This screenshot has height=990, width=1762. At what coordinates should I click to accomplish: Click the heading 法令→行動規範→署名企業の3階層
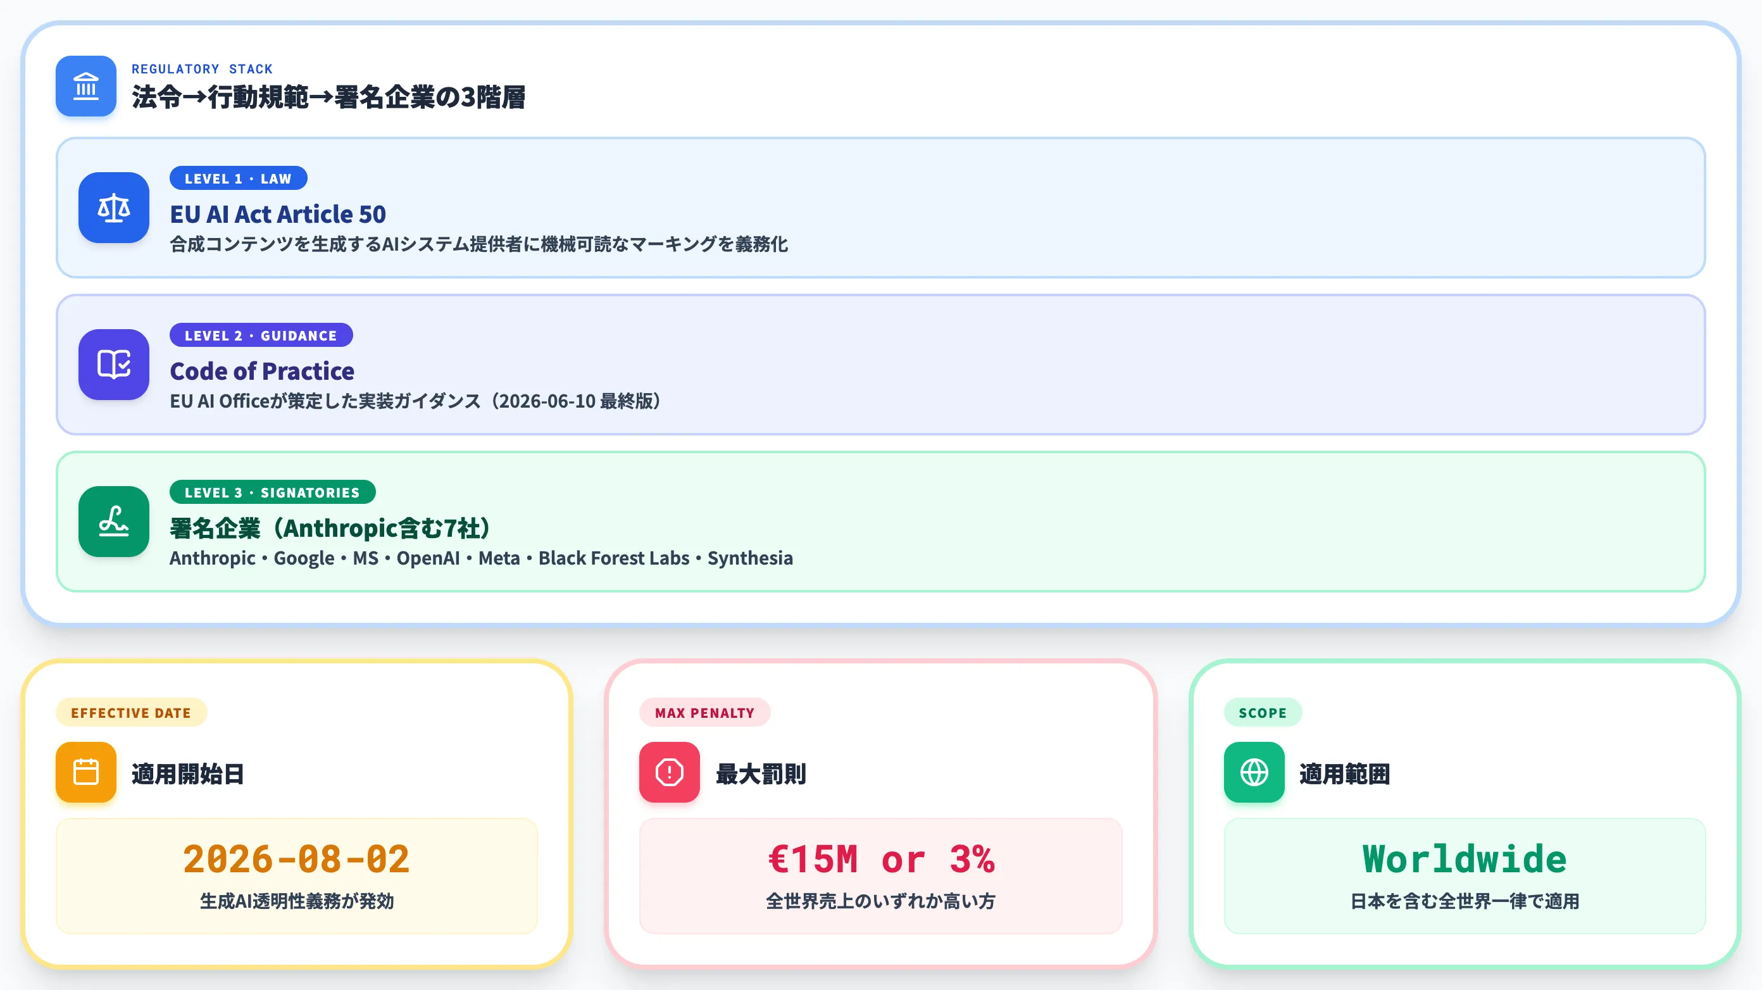pyautogui.click(x=328, y=97)
